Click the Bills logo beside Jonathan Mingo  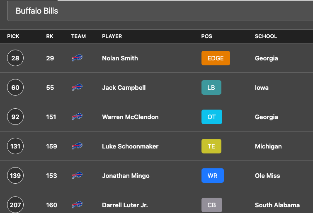click(77, 175)
